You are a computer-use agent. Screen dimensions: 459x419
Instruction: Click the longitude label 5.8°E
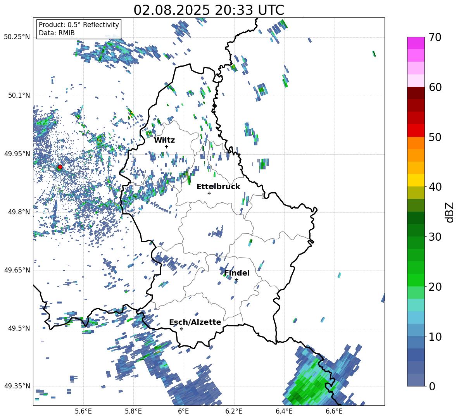click(133, 411)
